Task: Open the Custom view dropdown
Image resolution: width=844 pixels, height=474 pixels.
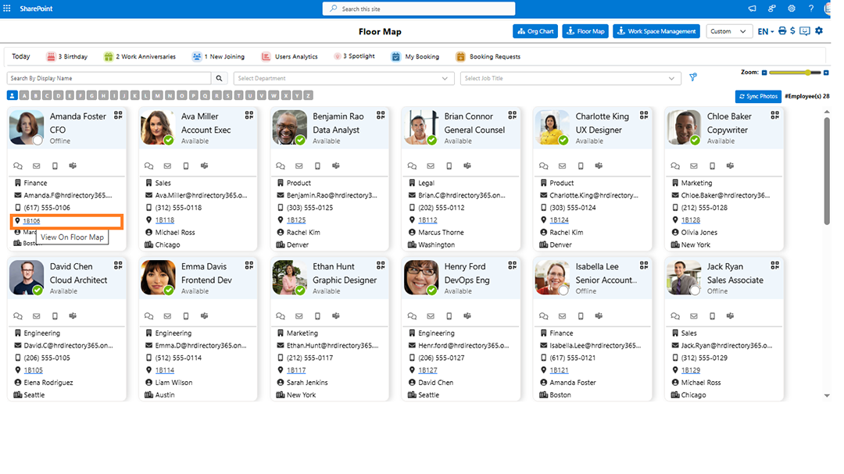Action: tap(729, 31)
